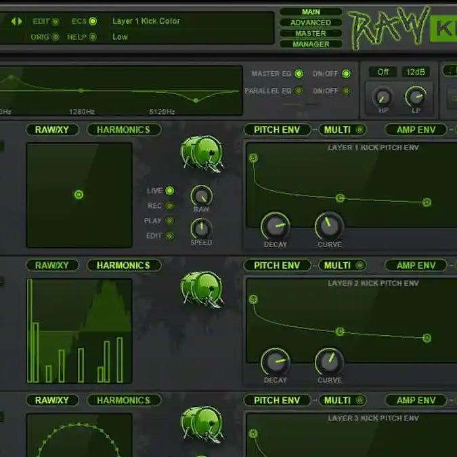Select Layer 1 HARMONICS tab
The width and height of the screenshot is (457, 457).
click(x=124, y=130)
